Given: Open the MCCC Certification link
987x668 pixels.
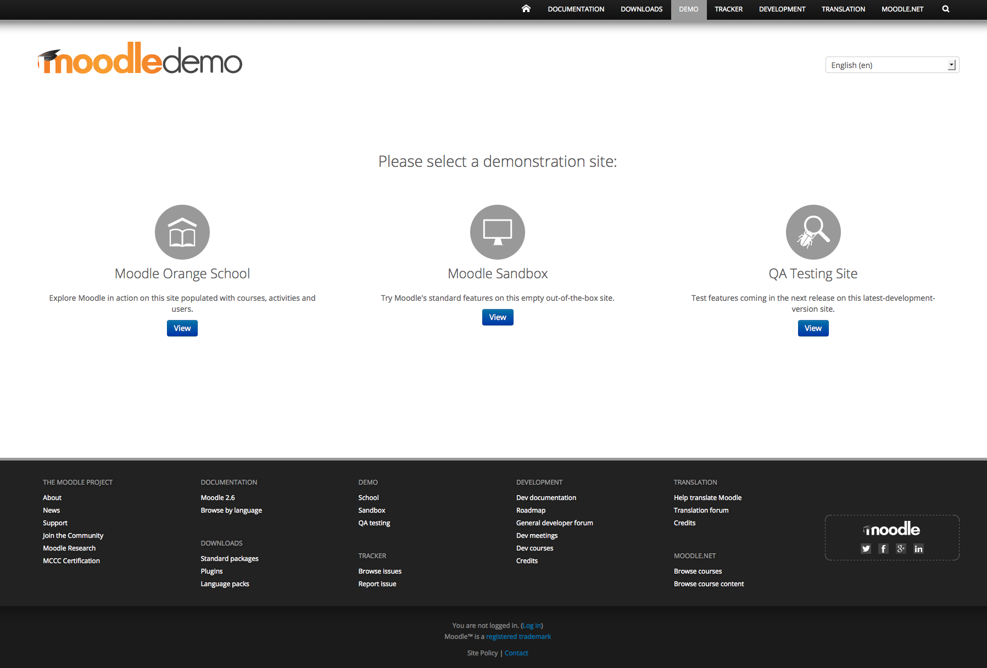Looking at the screenshot, I should click(71, 561).
